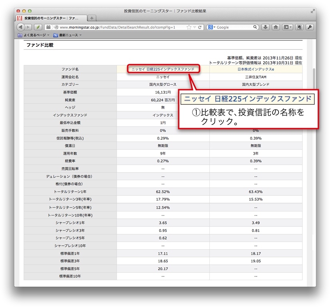Click the folder icon beside よく見るページ

20,35
